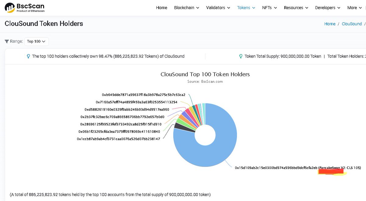Click holder label 0x06b1f23265cfda3ea7379ff0978069c411610840

(x=119, y=132)
